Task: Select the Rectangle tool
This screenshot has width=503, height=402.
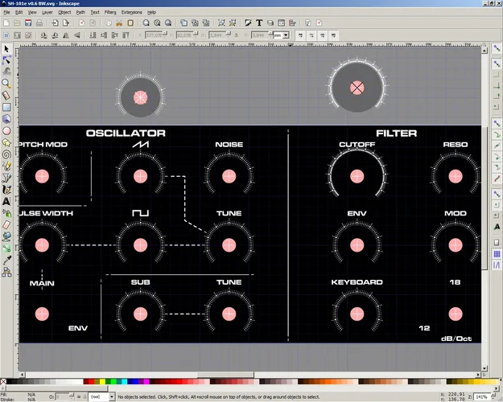Action: pyautogui.click(x=6, y=106)
